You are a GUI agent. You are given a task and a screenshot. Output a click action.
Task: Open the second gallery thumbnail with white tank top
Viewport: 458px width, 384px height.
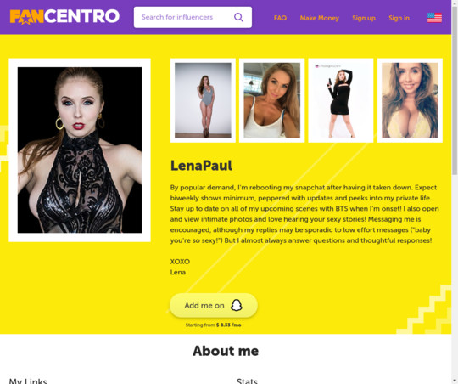point(272,100)
